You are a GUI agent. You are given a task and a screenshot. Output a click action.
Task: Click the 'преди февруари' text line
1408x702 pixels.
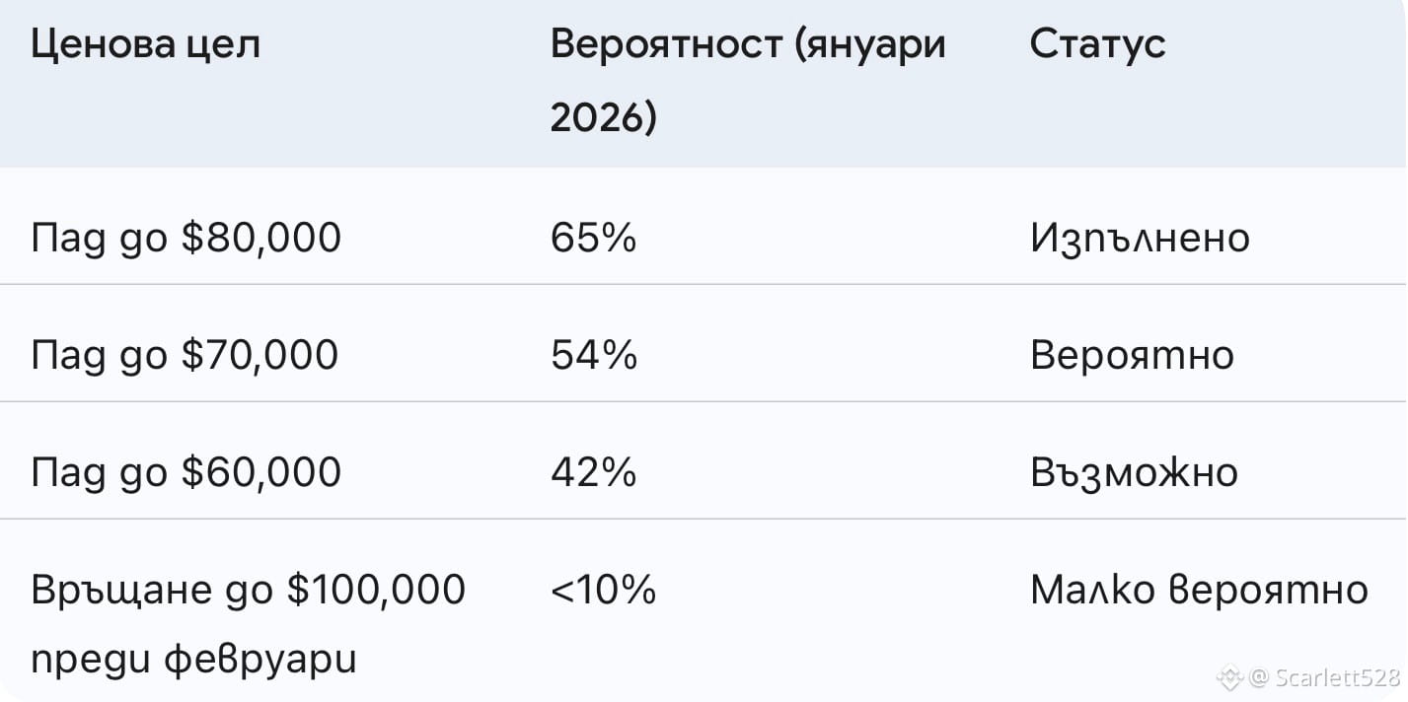[x=193, y=660]
